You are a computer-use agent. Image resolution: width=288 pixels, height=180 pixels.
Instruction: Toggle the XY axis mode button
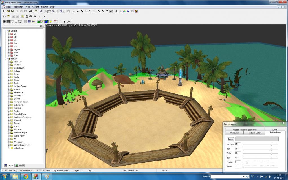tap(111, 11)
